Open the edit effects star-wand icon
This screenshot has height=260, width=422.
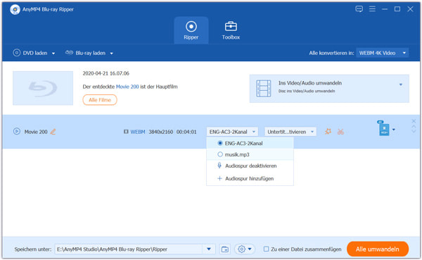[x=328, y=131]
